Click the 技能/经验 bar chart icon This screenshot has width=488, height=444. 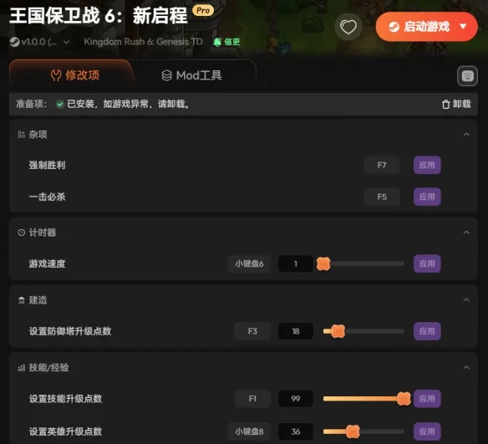[x=21, y=368]
